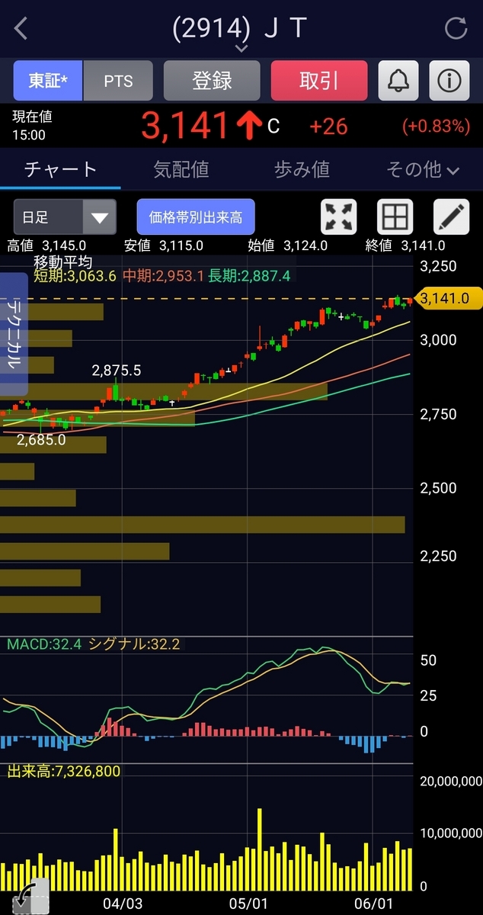Viewport: 483px width, 915px height.
Task: Open the stock info icon
Action: (x=449, y=81)
